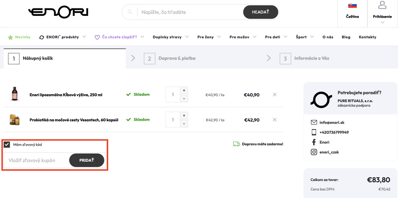Click the Facebook Enori icon
Viewport: 398px width, 198px height.
pyautogui.click(x=314, y=142)
